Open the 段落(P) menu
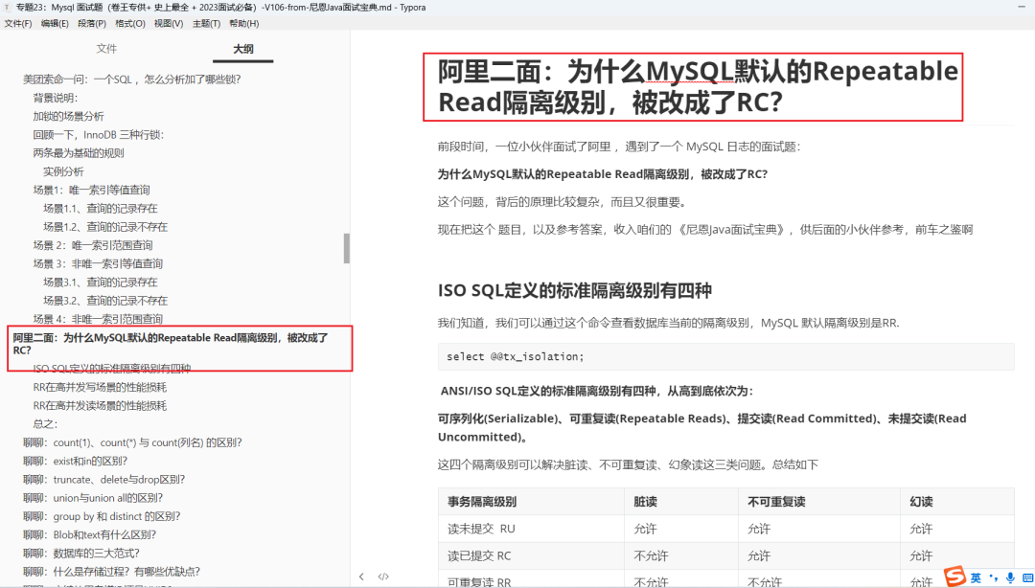This screenshot has width=1035, height=588. [x=92, y=24]
